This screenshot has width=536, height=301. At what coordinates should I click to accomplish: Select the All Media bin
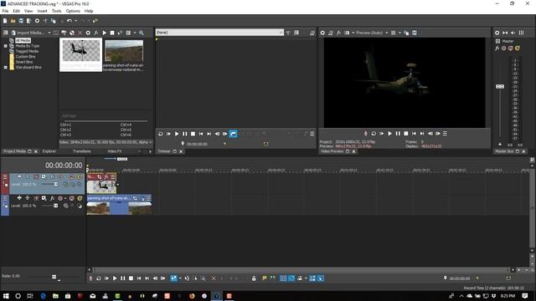click(x=23, y=40)
